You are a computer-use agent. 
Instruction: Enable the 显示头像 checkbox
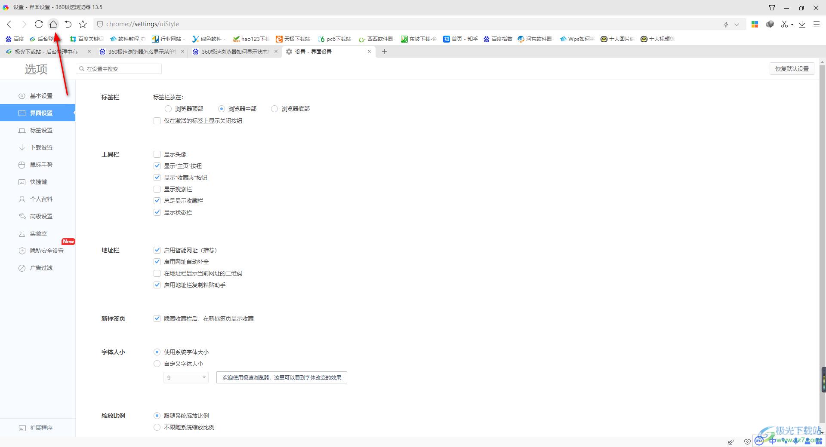[x=157, y=154]
